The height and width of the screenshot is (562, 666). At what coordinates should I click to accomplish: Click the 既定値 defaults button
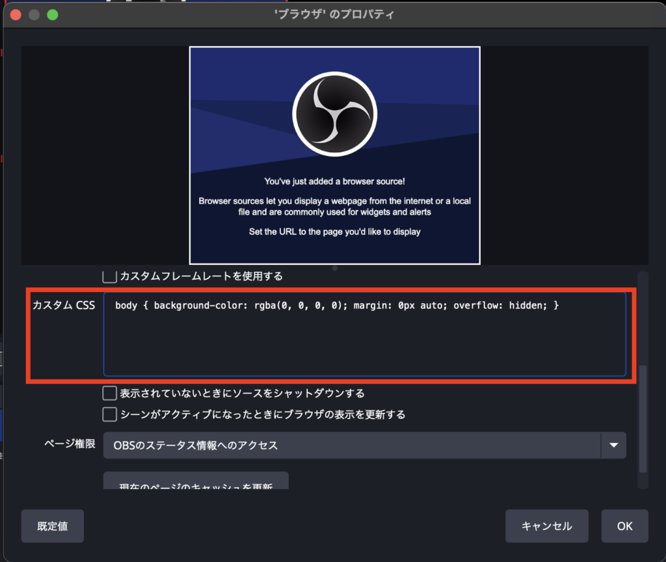[53, 526]
